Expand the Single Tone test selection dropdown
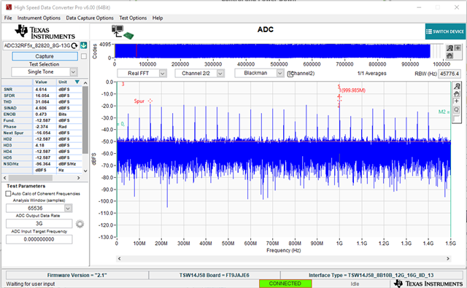Screen dimensions: 467x288 click(73, 71)
